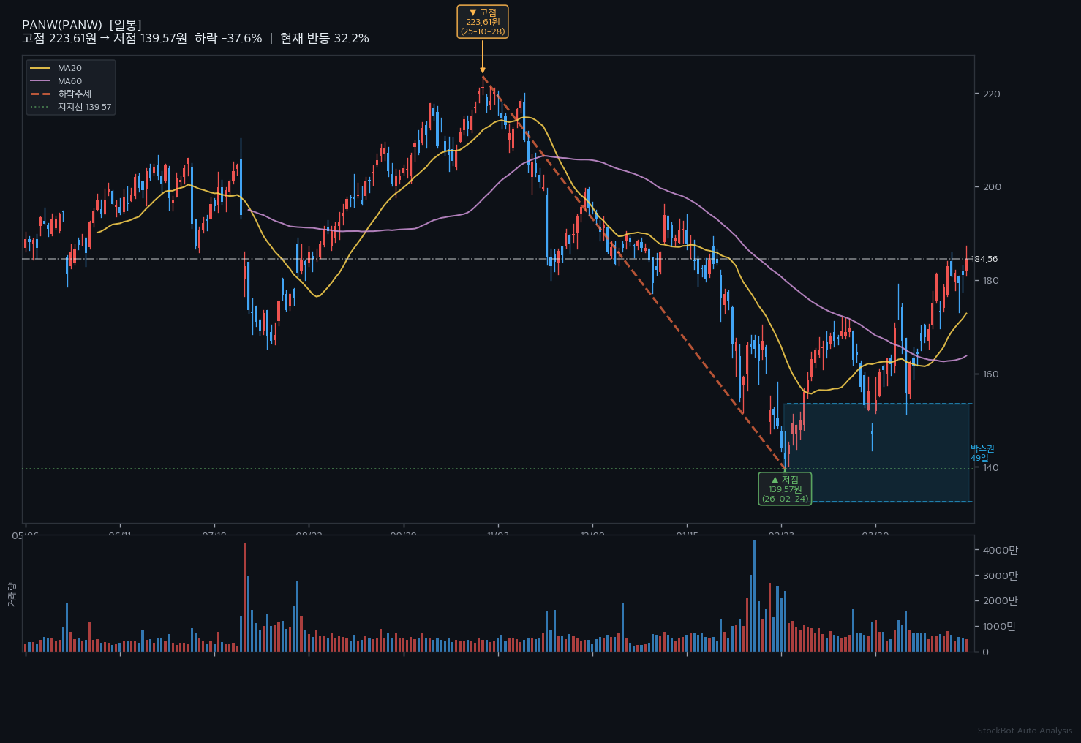
Task: Click the 200 price axis label
Action: click(992, 186)
